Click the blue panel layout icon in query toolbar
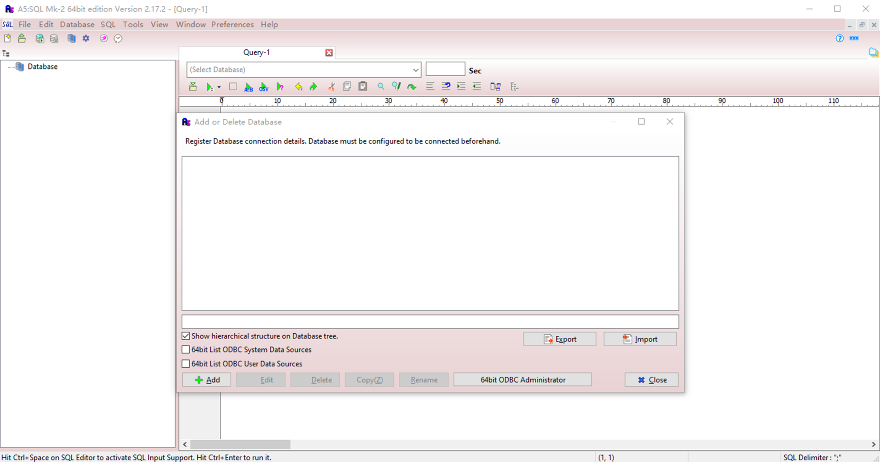 (x=496, y=86)
